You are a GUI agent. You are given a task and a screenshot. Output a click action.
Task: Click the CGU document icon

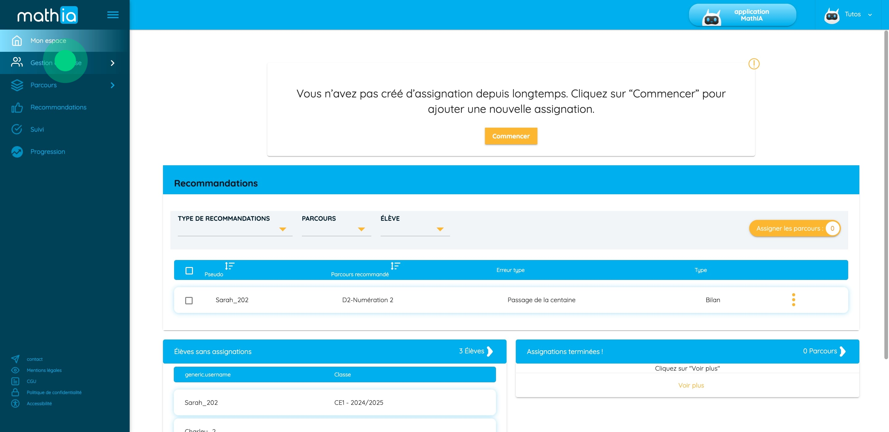pyautogui.click(x=15, y=381)
